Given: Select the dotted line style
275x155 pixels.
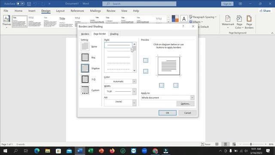Looking at the screenshot, I should (119, 63).
